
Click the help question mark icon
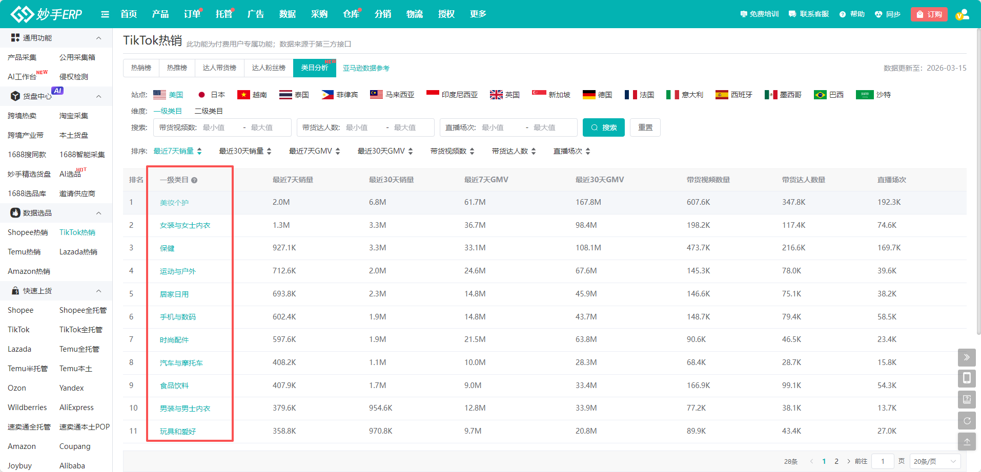[843, 14]
